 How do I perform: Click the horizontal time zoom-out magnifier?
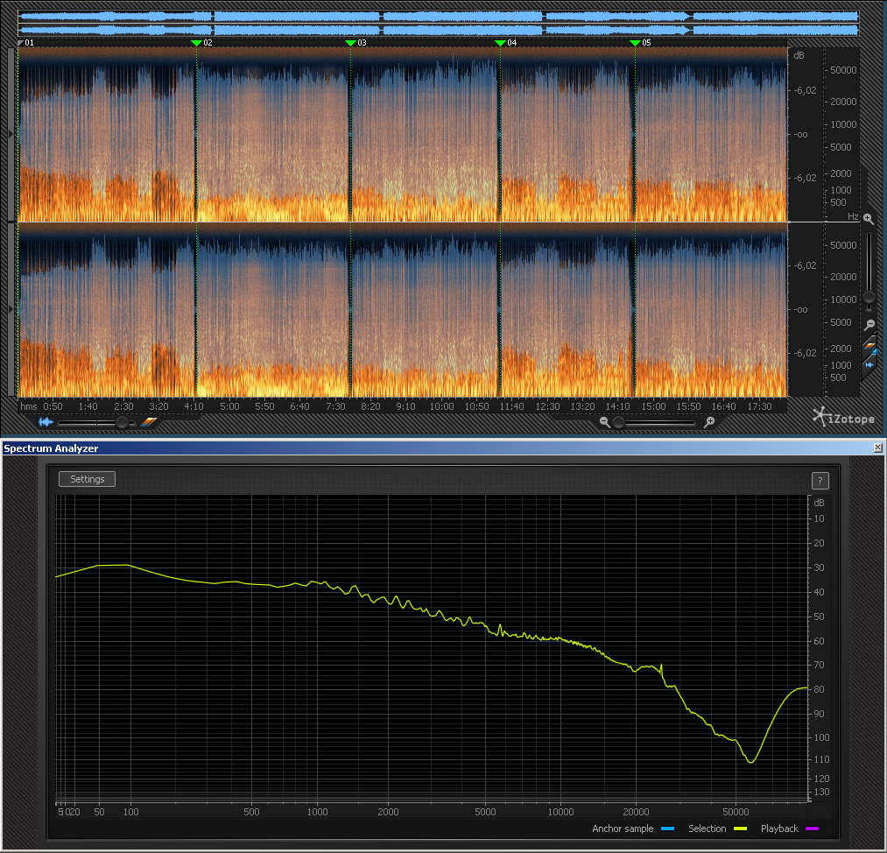pos(604,422)
